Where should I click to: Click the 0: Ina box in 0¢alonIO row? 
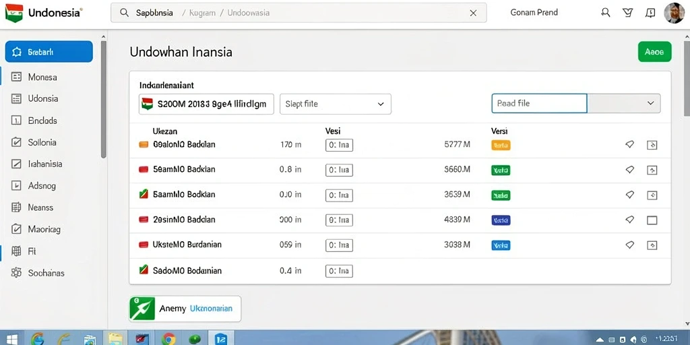[339, 145]
